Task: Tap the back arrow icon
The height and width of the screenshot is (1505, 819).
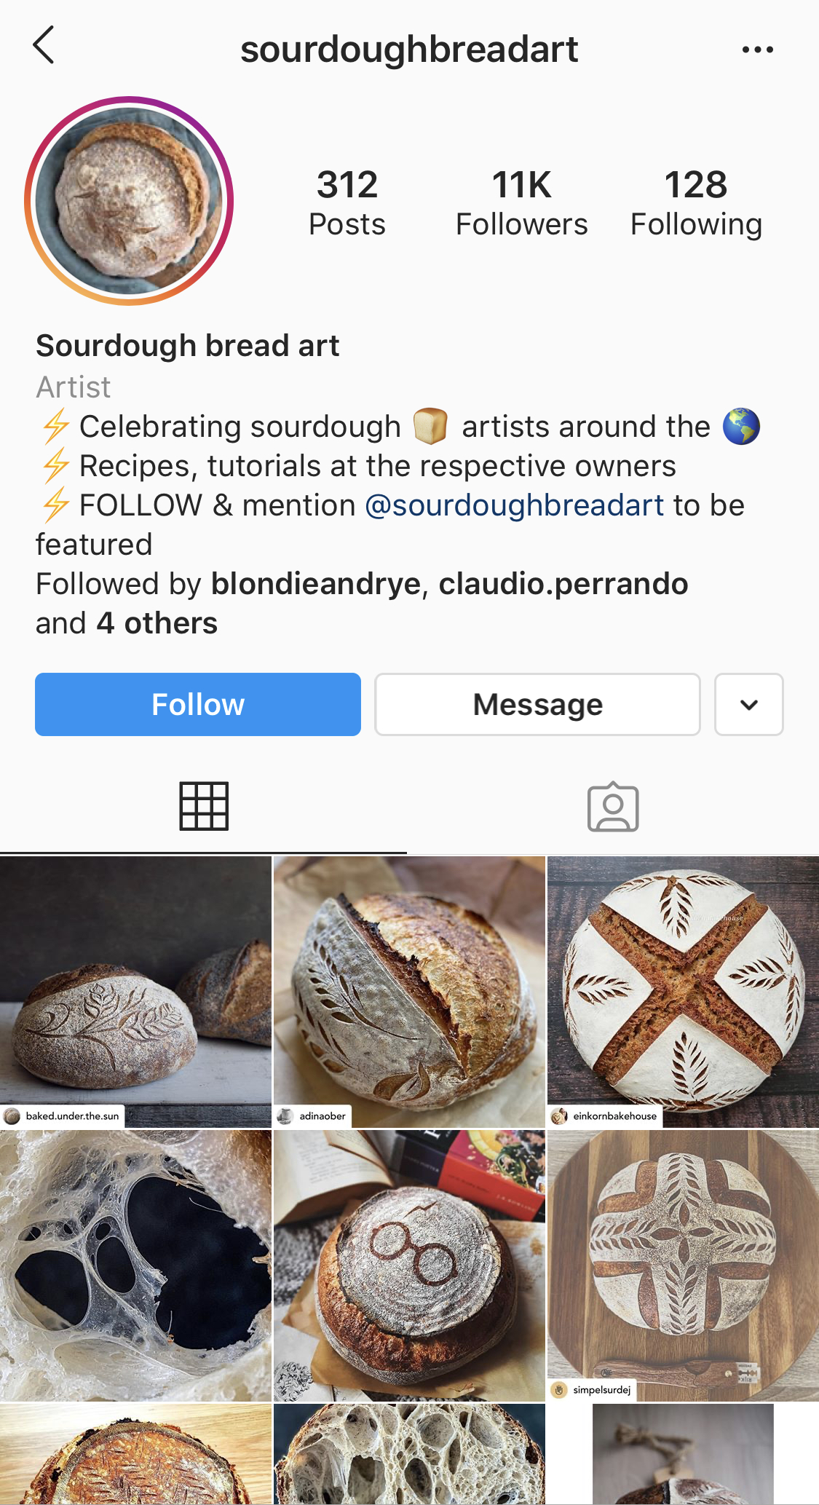Action: [44, 45]
